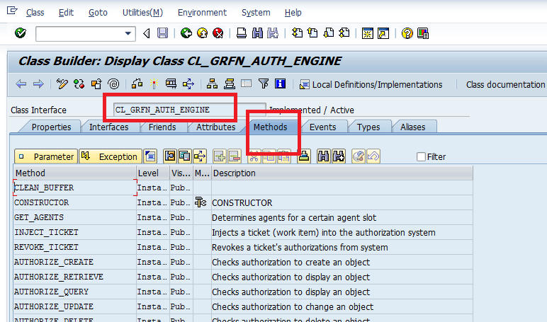Click Local Definitions/Implementations button
Screen dimensions: 547x322
coord(371,84)
